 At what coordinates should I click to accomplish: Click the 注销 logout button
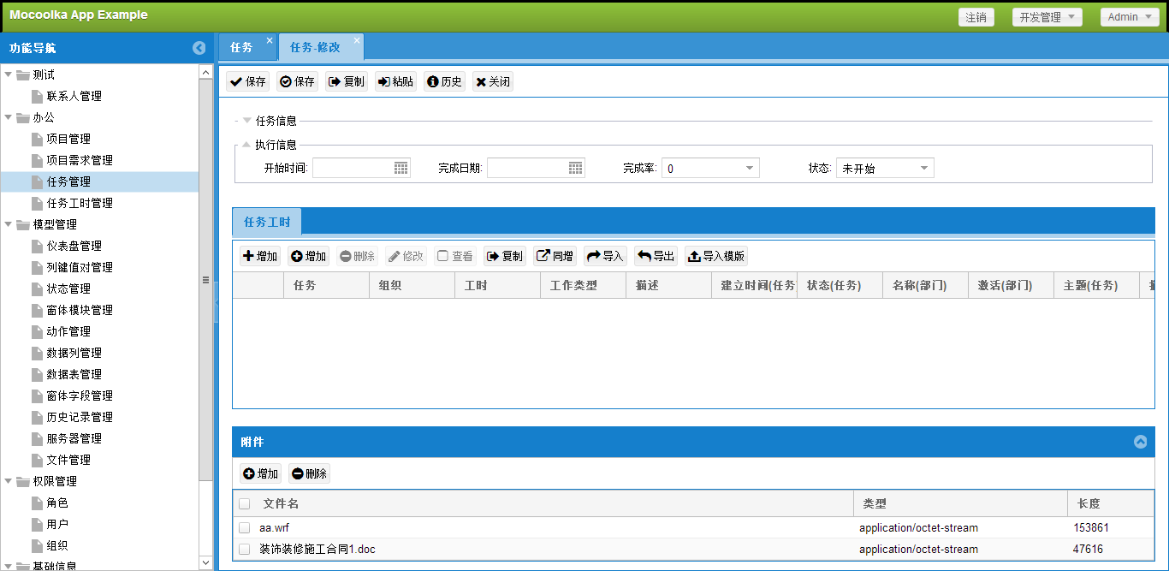tap(976, 17)
